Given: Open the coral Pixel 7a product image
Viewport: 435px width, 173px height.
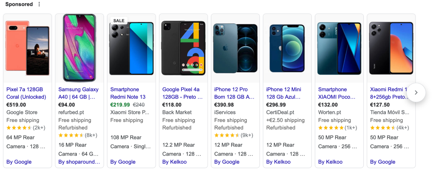Looking at the screenshot, I should (x=28, y=48).
